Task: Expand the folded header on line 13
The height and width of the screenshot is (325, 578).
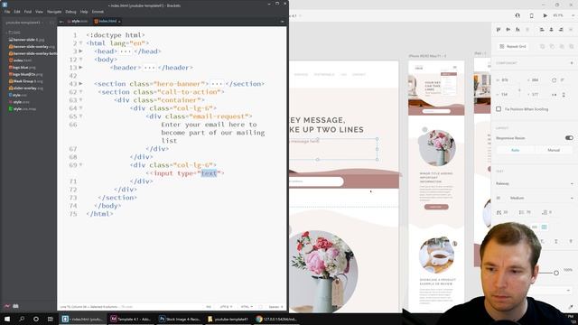Action: click(x=80, y=68)
